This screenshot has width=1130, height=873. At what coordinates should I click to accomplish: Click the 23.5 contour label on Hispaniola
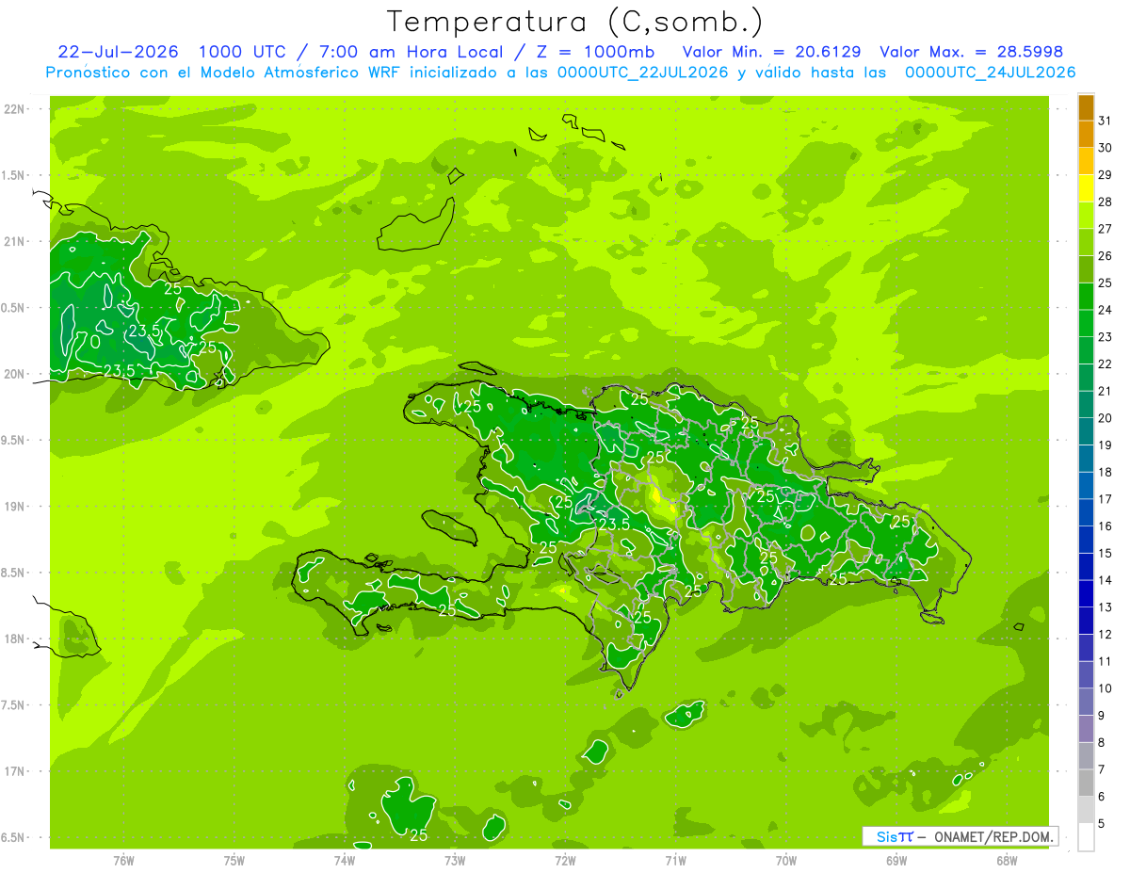click(x=614, y=524)
